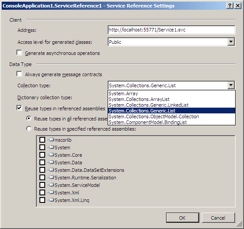Viewport: 244px width, 229px height.
Task: Click the resize grip in dialog corner
Action: coord(239,225)
